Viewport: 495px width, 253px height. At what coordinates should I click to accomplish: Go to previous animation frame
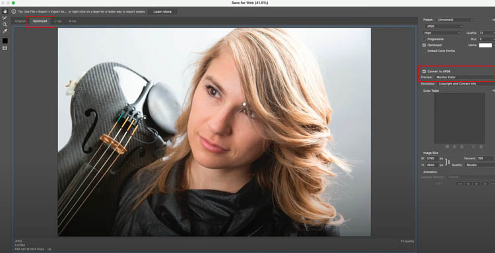pyautogui.click(x=468, y=184)
